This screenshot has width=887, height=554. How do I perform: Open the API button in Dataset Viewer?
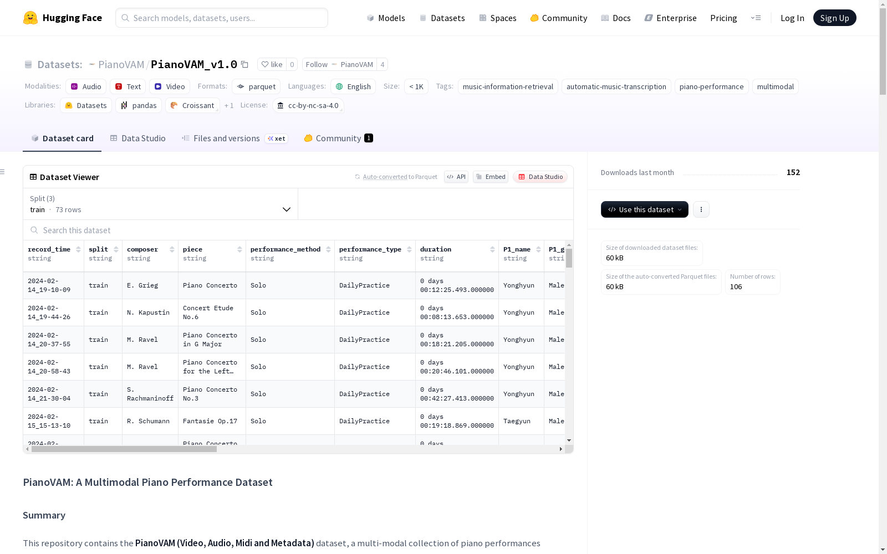[x=456, y=177]
